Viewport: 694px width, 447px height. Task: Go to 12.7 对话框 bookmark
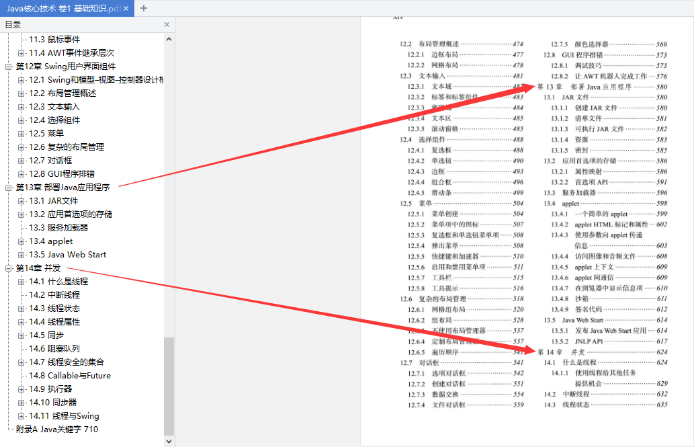click(50, 161)
